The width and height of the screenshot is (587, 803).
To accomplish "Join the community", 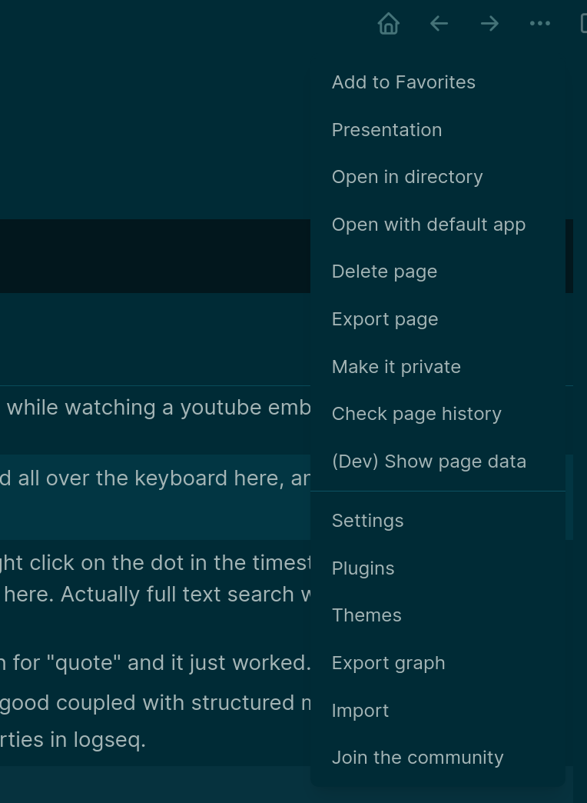I will [x=418, y=758].
